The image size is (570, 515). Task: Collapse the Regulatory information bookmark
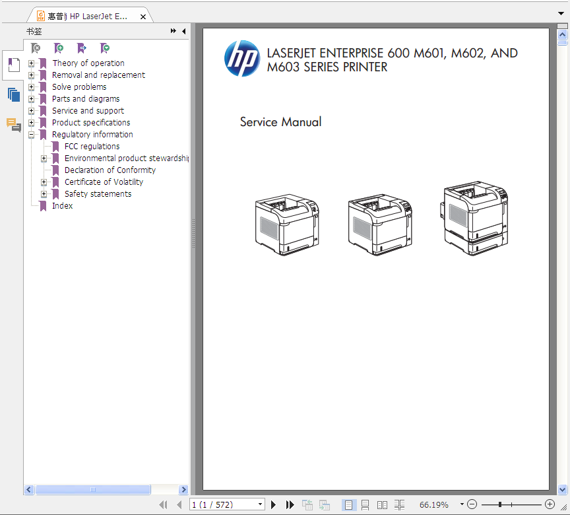(x=31, y=135)
